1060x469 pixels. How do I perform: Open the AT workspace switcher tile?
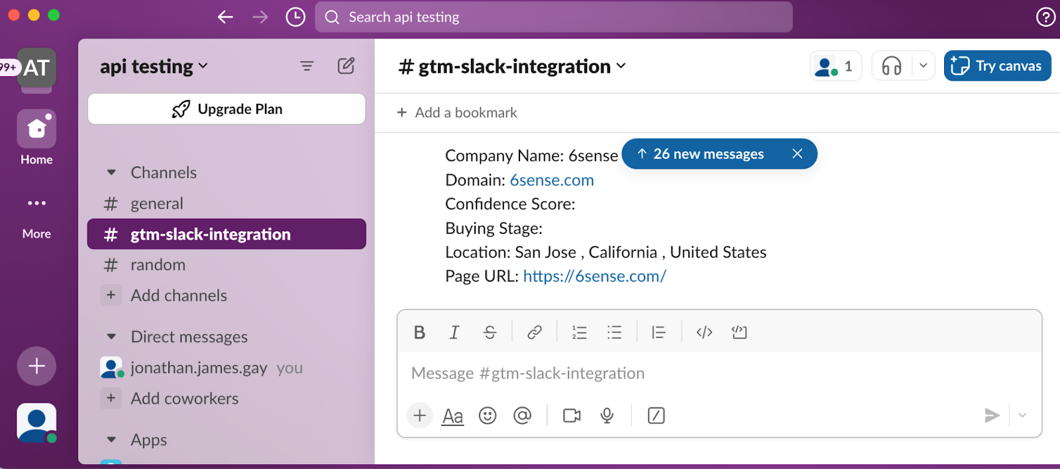[36, 68]
